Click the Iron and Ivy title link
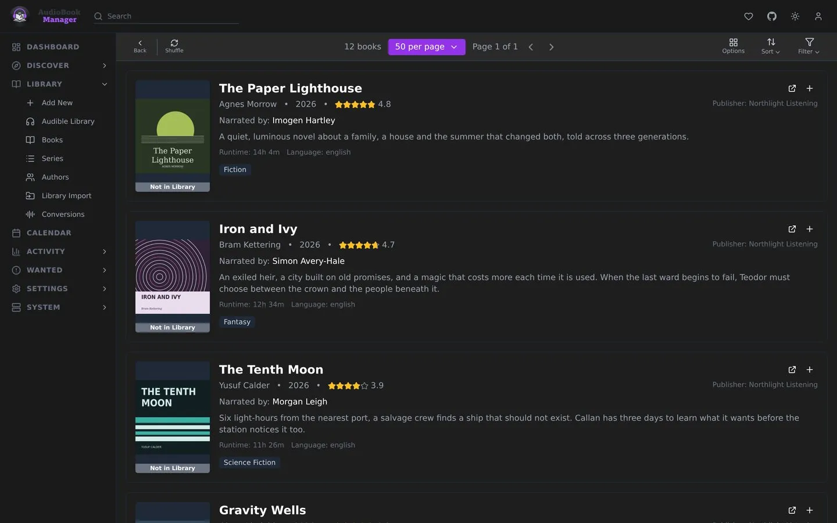Screen dimensions: 837x523 (x=258, y=229)
